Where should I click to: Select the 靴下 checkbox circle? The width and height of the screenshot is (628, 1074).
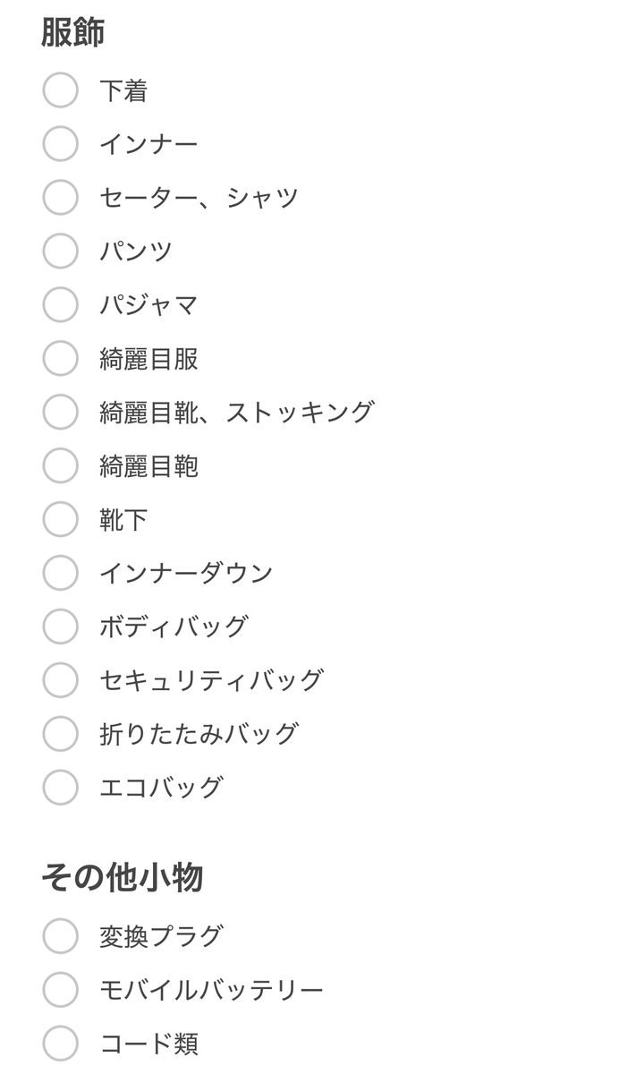point(60,519)
